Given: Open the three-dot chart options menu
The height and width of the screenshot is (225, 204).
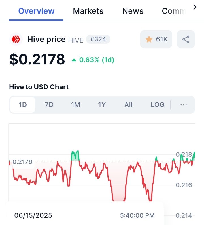Looking at the screenshot, I should click(x=184, y=105).
